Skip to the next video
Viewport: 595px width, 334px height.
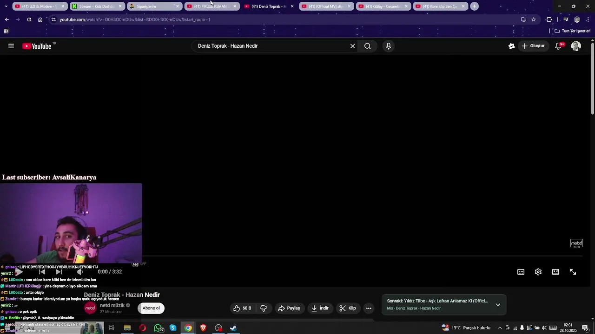59,272
